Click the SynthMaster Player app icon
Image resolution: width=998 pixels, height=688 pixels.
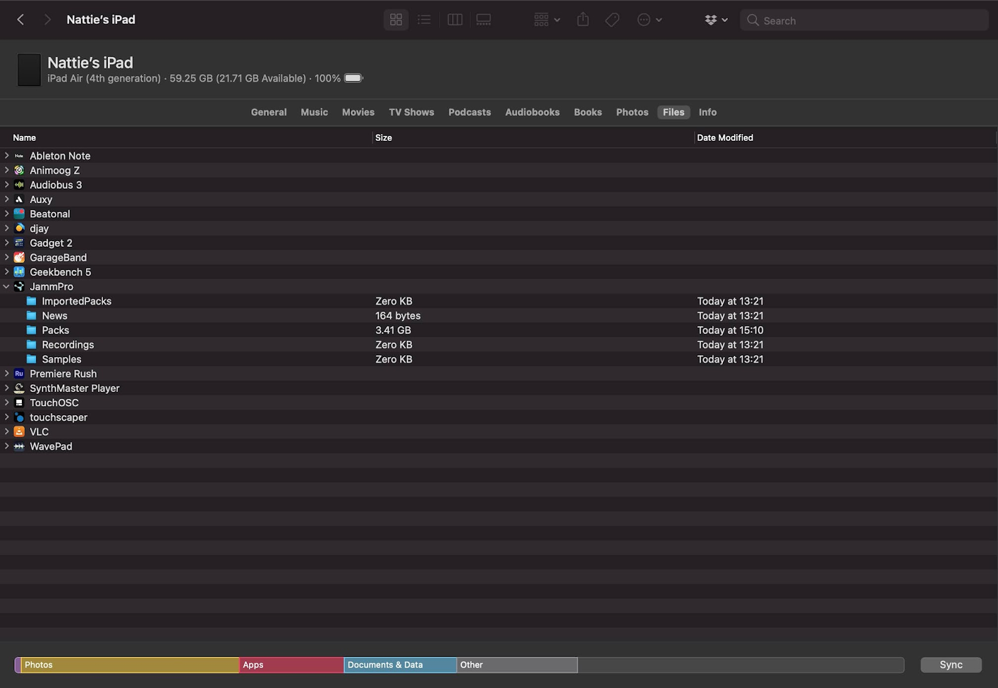coord(19,388)
